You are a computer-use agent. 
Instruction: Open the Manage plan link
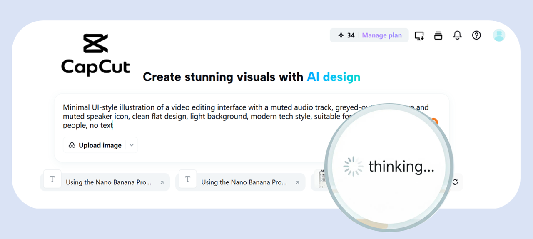(382, 35)
